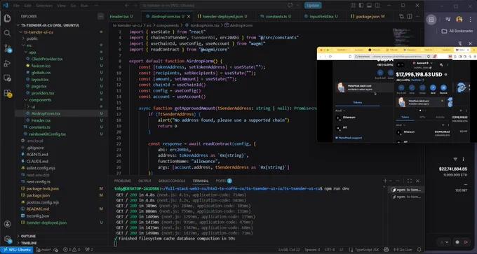Viewport: 477px width, 254px height.
Task: Expand the TIMELINE section
Action: click(x=29, y=243)
